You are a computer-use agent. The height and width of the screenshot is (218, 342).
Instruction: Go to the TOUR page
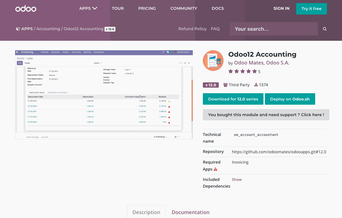coord(118,8)
